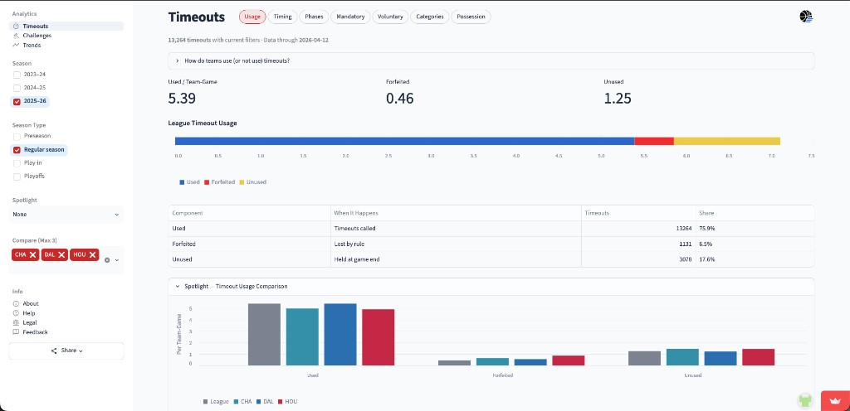The width and height of the screenshot is (850, 411).
Task: Select the 'Lost by rule' cell
Action: point(456,244)
